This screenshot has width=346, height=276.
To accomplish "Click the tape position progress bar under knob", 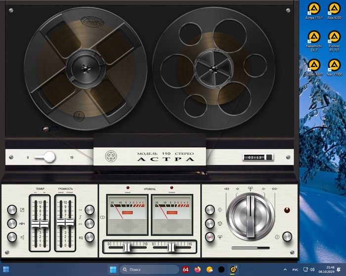I will coord(251,248).
